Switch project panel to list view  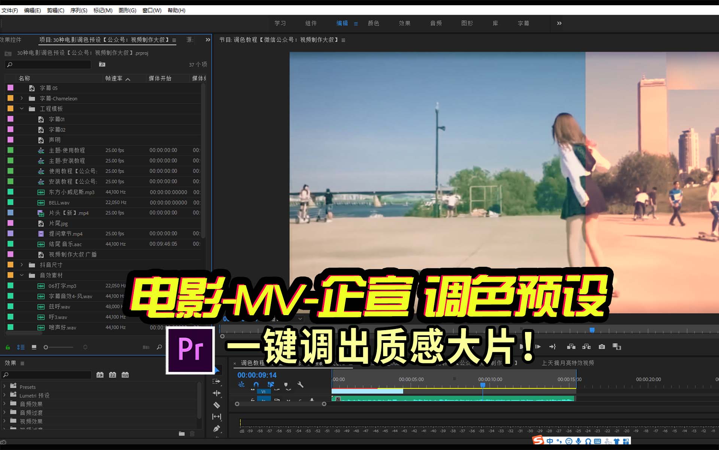coord(21,347)
